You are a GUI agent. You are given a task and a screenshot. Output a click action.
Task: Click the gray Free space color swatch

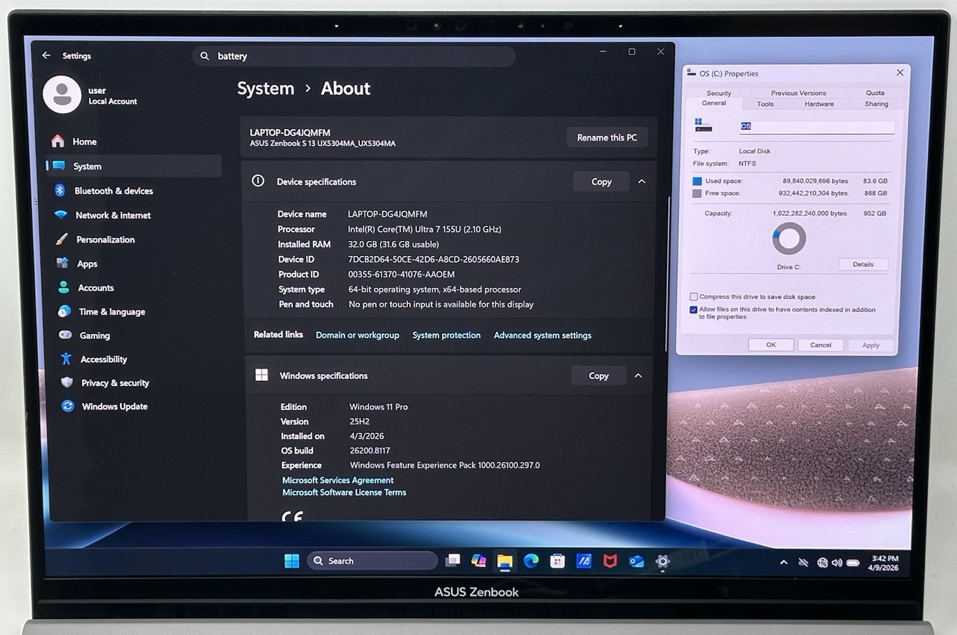pyautogui.click(x=697, y=194)
